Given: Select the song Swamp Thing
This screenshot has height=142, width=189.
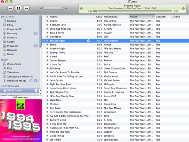Looking at the screenshot, I should pos(57,52).
